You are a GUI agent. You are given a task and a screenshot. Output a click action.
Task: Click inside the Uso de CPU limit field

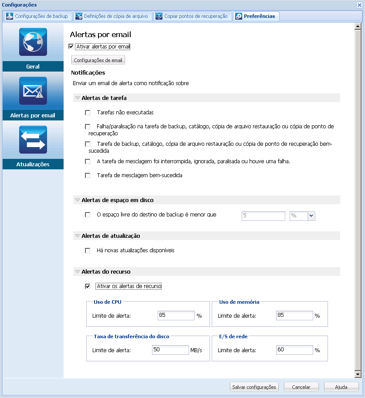[176, 315]
